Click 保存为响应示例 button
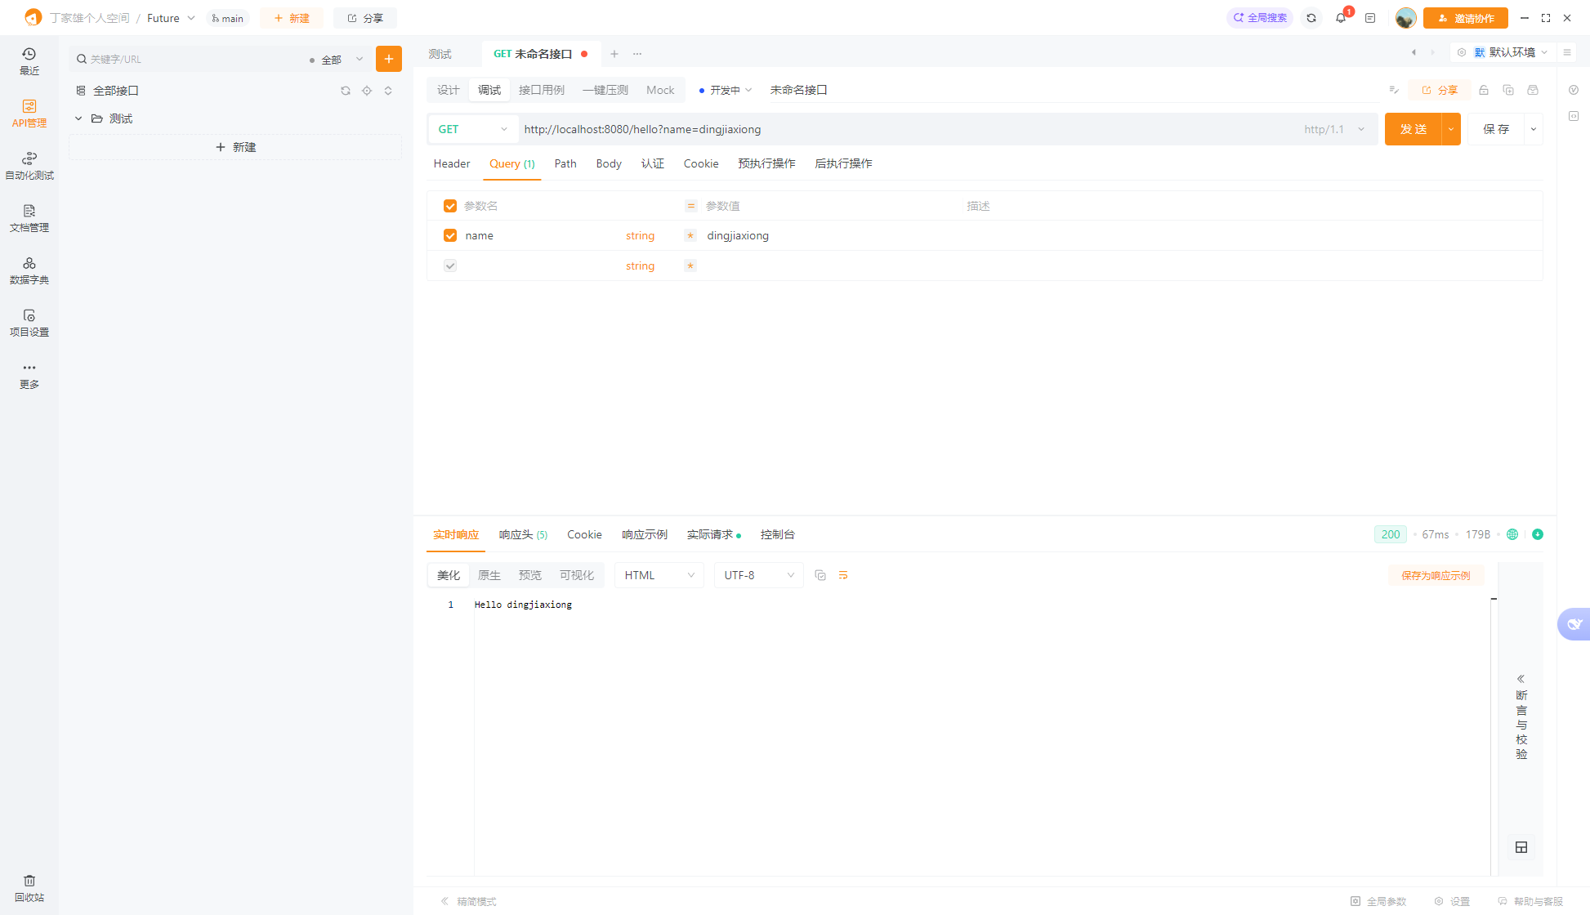Screen dimensions: 1590x915 (x=1436, y=575)
